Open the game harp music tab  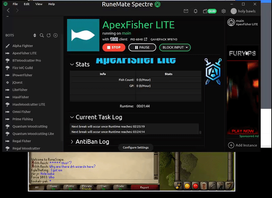[x=229, y=186]
